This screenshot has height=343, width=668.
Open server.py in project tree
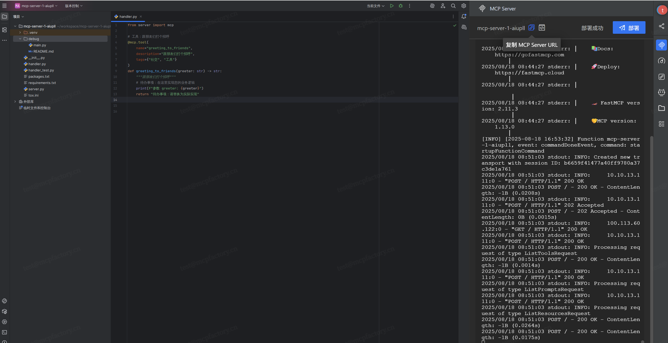36,89
